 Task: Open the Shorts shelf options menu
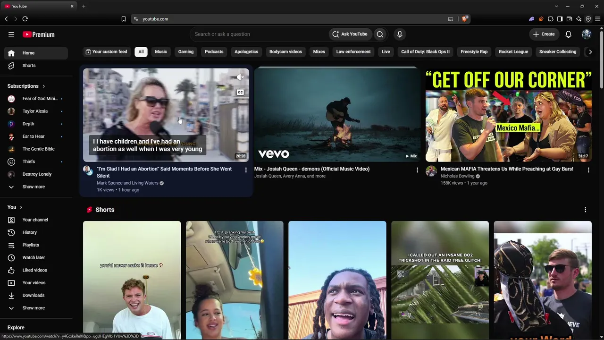(x=585, y=210)
